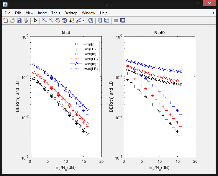218x176 pixels.
Task: Open the Desktop menu
Action: (71, 13)
